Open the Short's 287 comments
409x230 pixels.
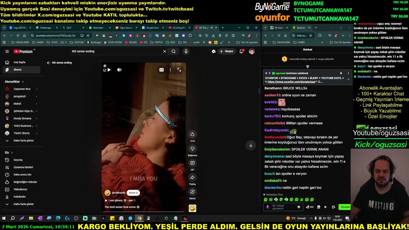[x=192, y=163]
